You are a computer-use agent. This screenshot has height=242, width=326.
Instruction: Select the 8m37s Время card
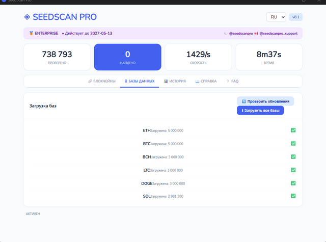(269, 57)
